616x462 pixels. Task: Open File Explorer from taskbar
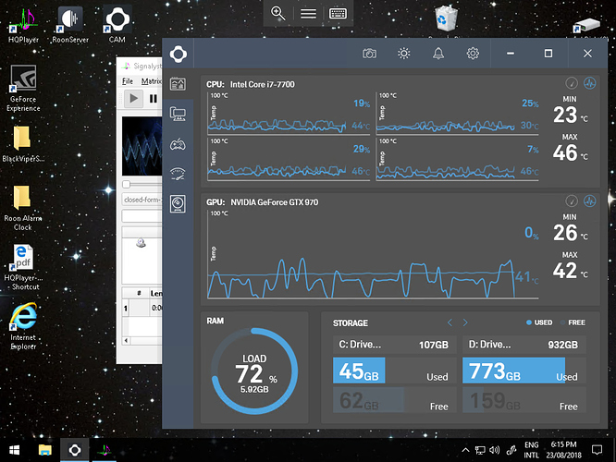coord(44,450)
